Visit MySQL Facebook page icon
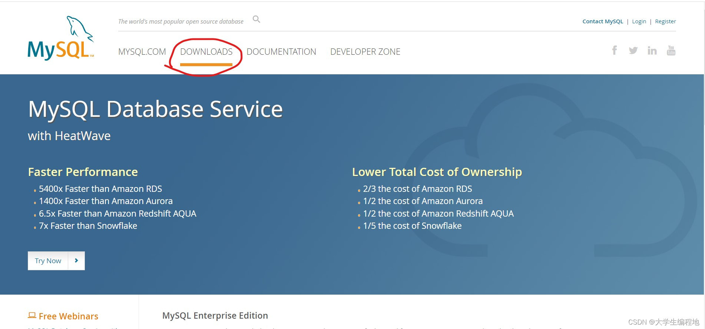The height and width of the screenshot is (329, 705). pos(615,50)
